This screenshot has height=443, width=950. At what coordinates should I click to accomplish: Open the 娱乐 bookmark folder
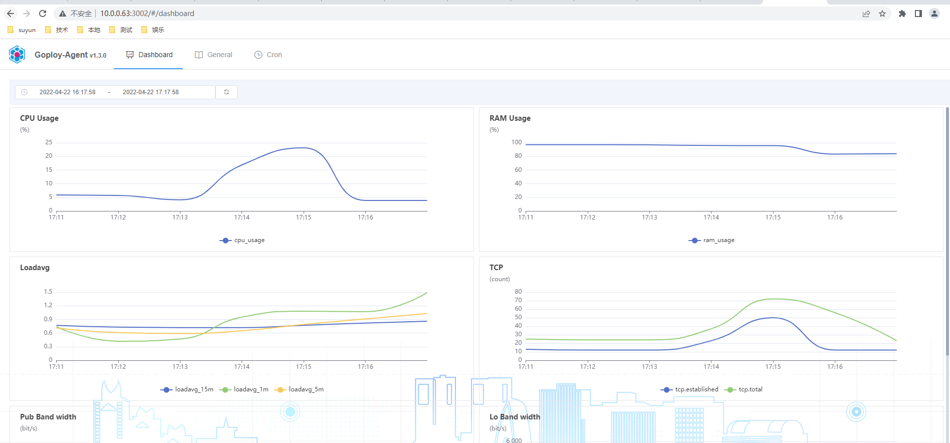[153, 30]
